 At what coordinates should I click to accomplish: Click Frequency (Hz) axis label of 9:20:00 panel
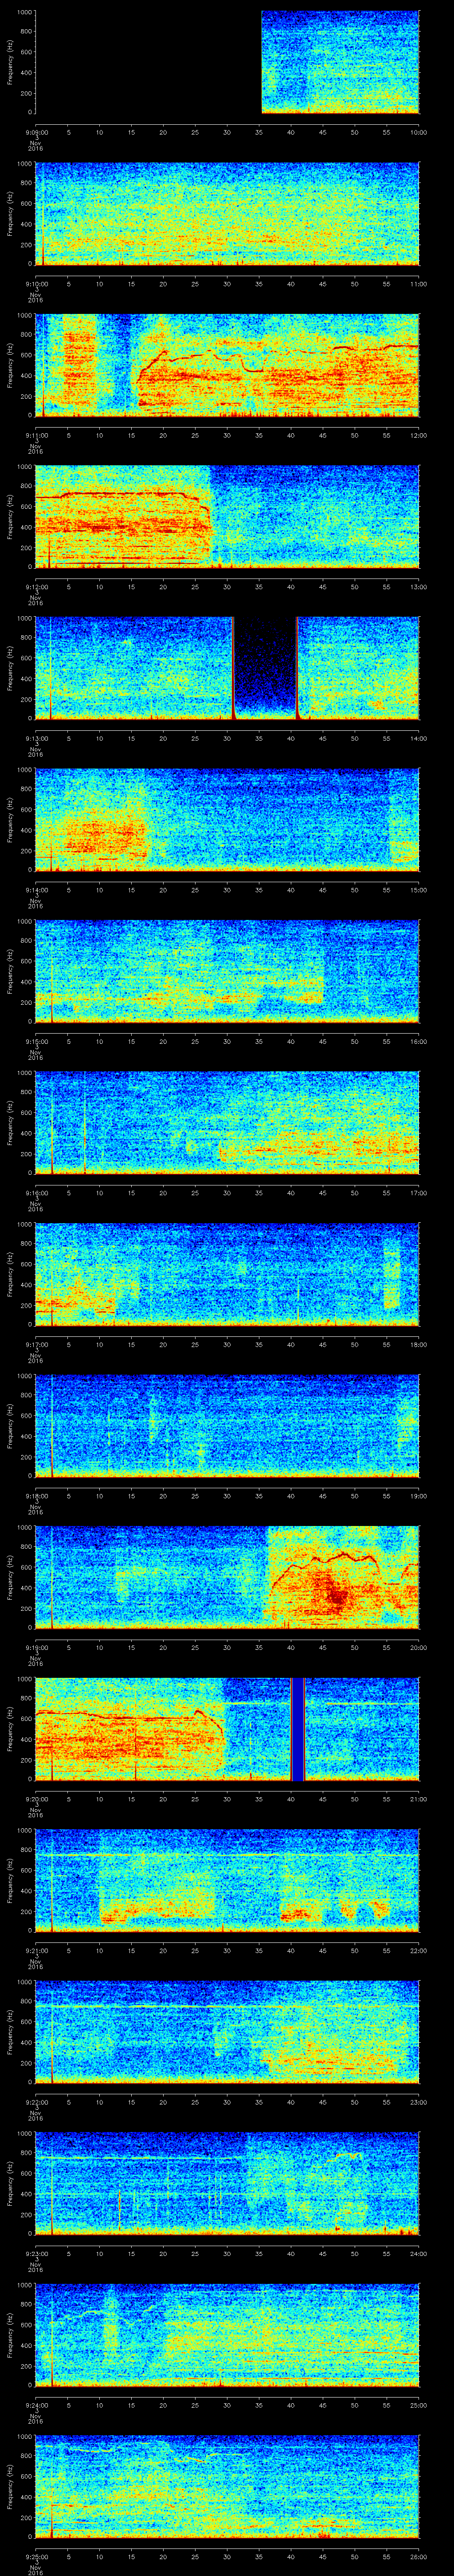(x=10, y=1728)
